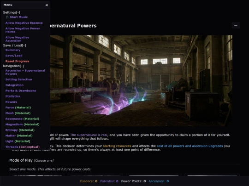Jump to Threads (Conceptual) powers
249x186 pixels.
tap(23, 147)
